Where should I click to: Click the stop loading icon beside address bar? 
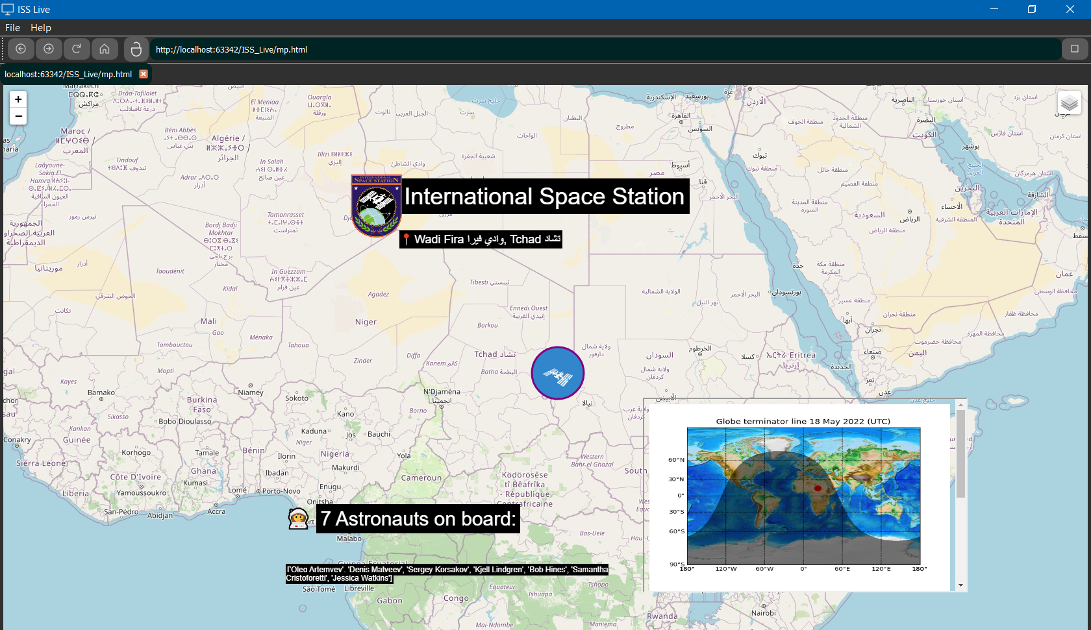coord(136,49)
